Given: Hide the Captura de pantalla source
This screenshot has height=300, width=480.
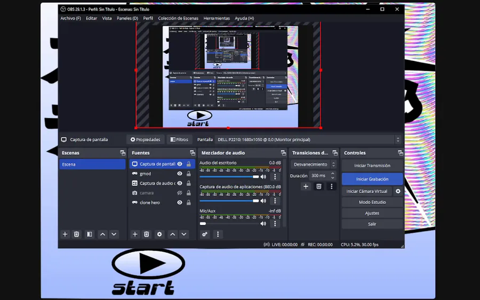Looking at the screenshot, I should click(x=180, y=164).
